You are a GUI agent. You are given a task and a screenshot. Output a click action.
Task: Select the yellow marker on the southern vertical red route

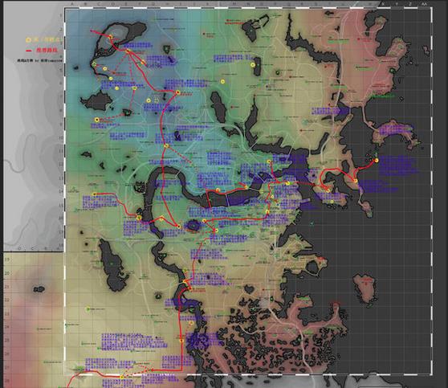click(x=181, y=341)
